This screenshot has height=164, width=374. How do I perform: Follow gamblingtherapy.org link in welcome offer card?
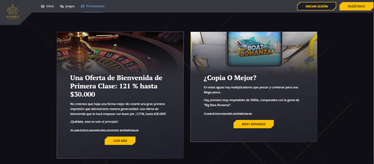point(129,130)
